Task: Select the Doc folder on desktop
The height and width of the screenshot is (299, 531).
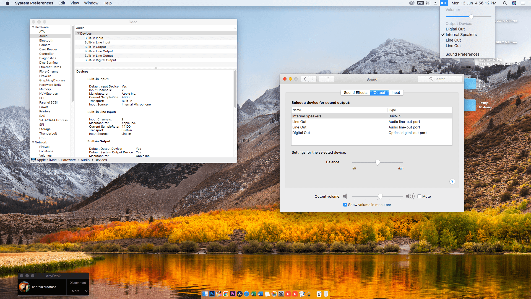Action: (x=470, y=84)
